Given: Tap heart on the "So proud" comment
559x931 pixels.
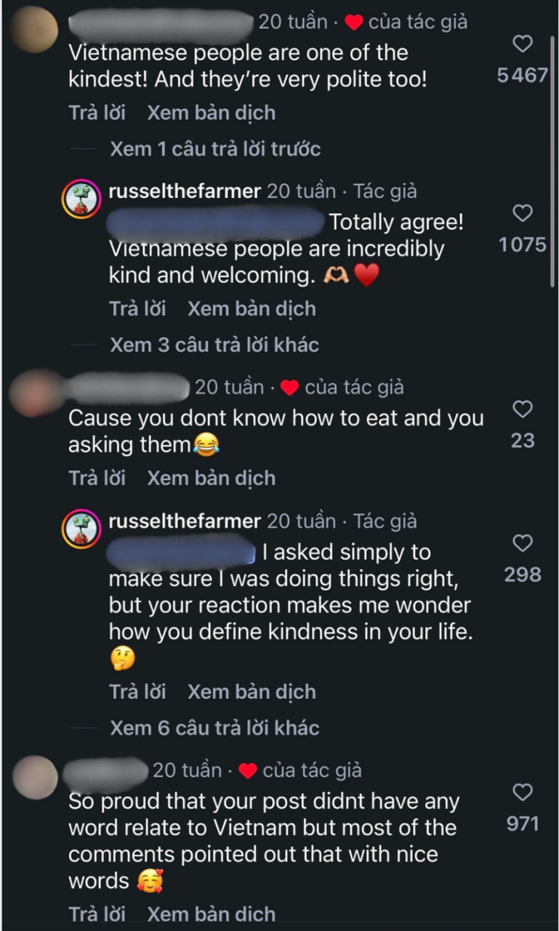Looking at the screenshot, I should [x=522, y=793].
